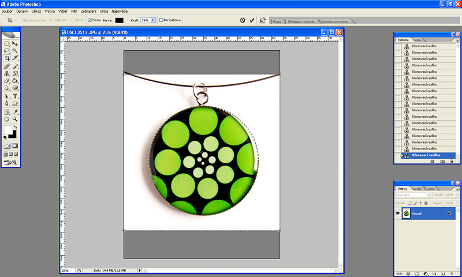Open the Krytí opacity slider arrow
This screenshot has height=277, width=462.
(x=153, y=20)
